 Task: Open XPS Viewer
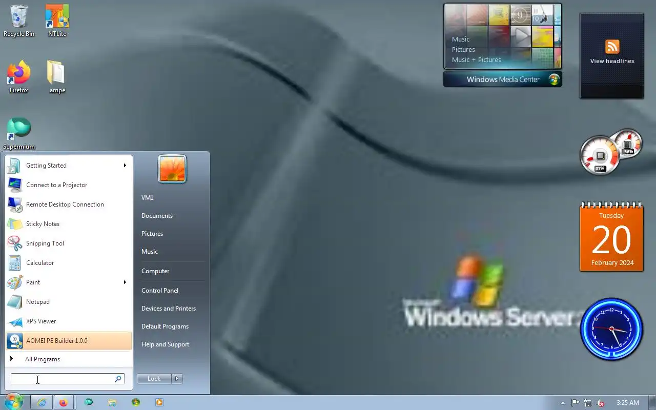click(x=69, y=321)
